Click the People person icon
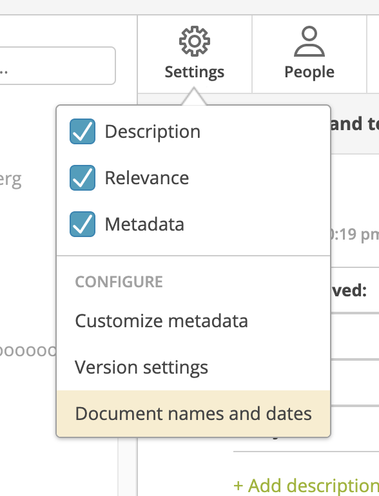Screen dimensions: 379x496 [x=309, y=41]
